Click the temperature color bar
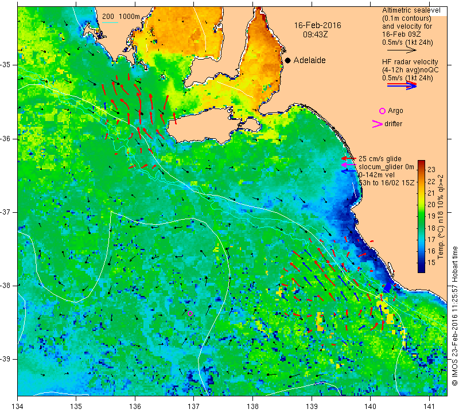 pos(421,216)
